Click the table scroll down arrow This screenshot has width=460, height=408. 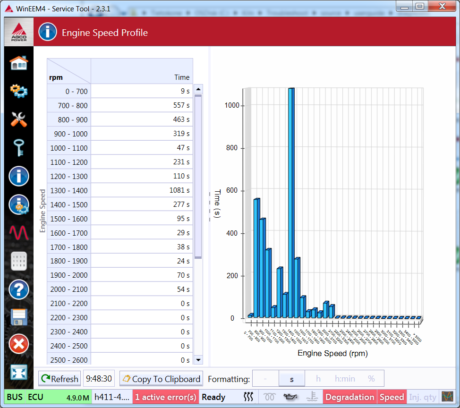tap(198, 360)
